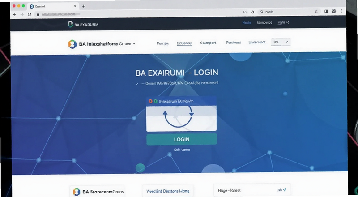The image size is (358, 197).
Task: Click the Yiveclint Dlestons Hong link
Action: [x=167, y=191]
